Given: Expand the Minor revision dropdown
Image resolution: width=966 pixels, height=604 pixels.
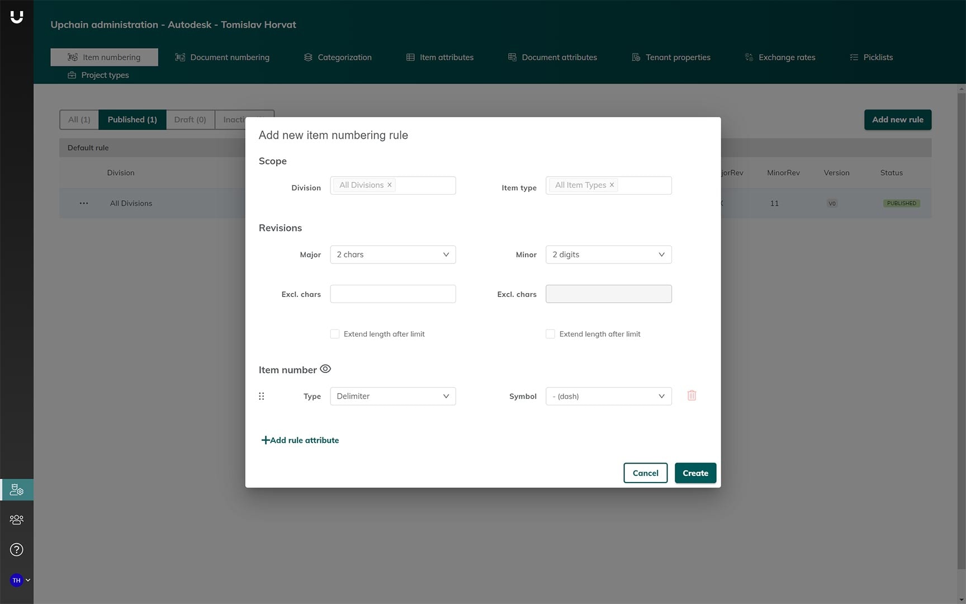Looking at the screenshot, I should pyautogui.click(x=608, y=254).
